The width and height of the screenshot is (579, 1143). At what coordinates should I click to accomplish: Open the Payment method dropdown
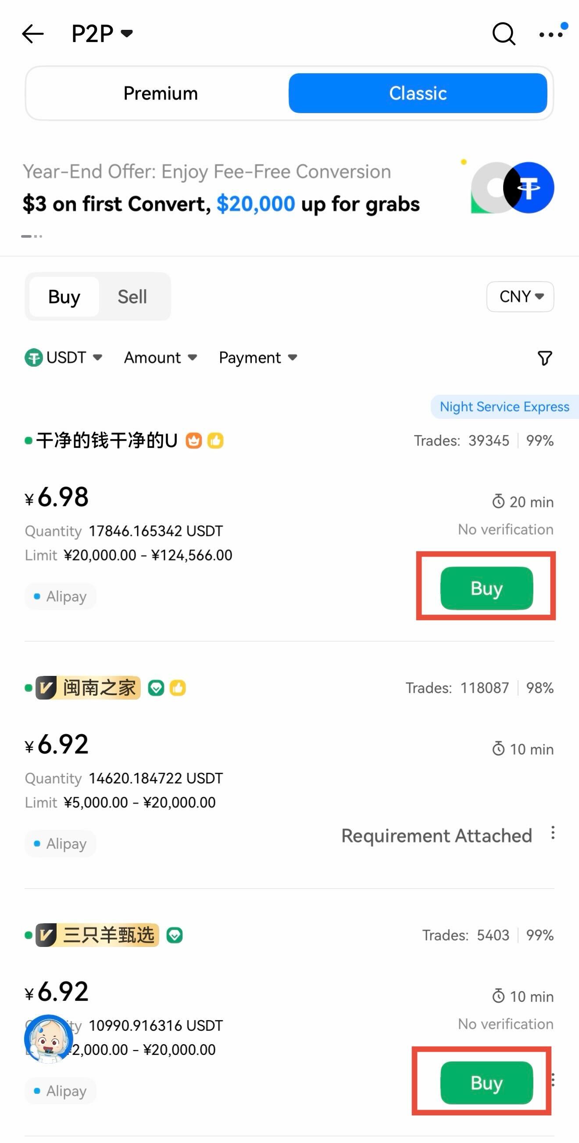258,357
